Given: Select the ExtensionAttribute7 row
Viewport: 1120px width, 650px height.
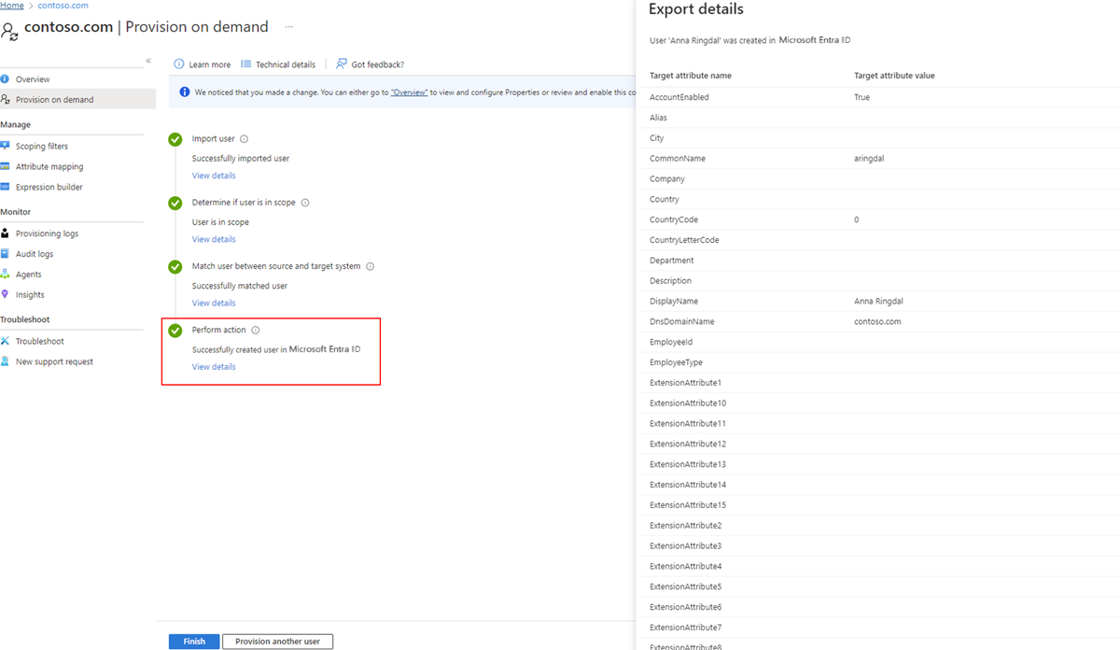Looking at the screenshot, I should click(877, 628).
